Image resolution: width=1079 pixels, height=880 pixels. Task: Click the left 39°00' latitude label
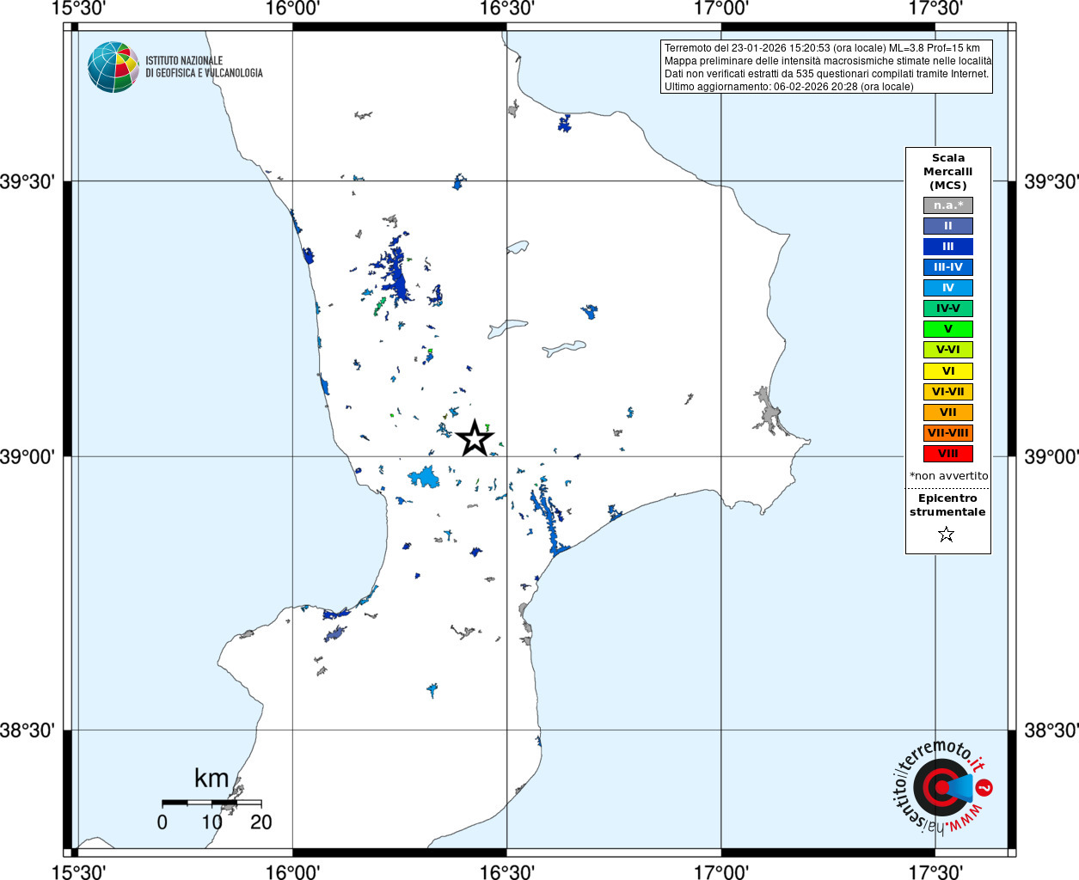point(28,456)
